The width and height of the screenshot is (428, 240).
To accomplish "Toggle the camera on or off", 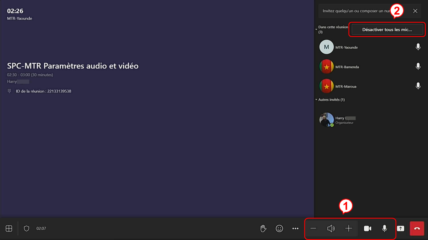I will [x=368, y=228].
